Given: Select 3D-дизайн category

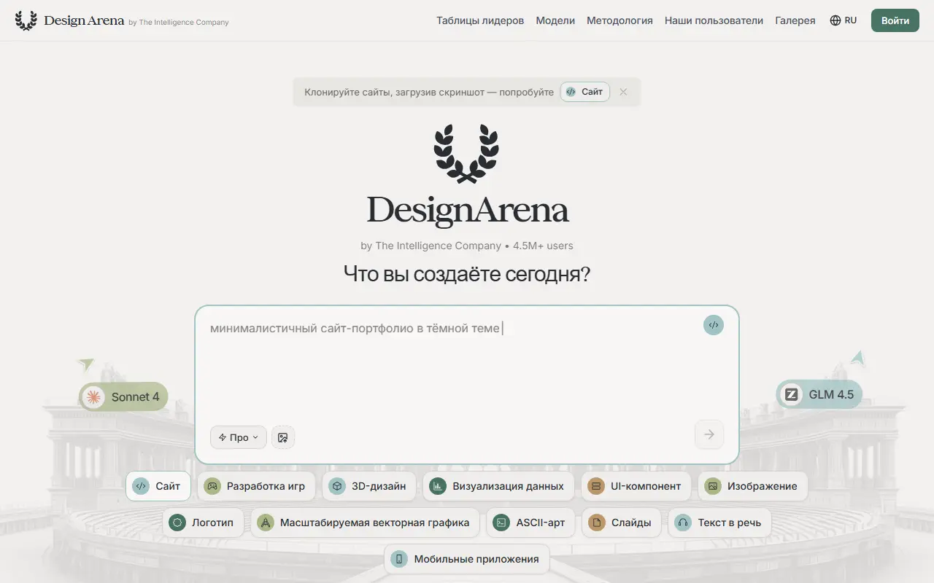Looking at the screenshot, I should click(x=369, y=486).
